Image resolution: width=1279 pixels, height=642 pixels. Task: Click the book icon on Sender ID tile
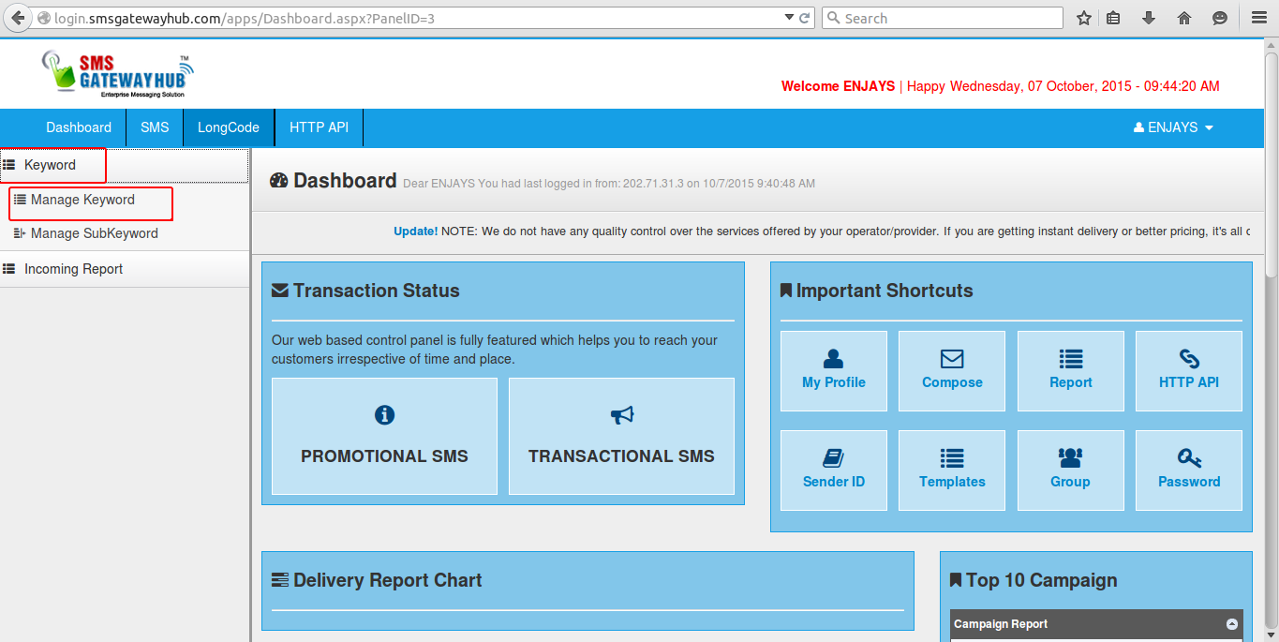(833, 458)
